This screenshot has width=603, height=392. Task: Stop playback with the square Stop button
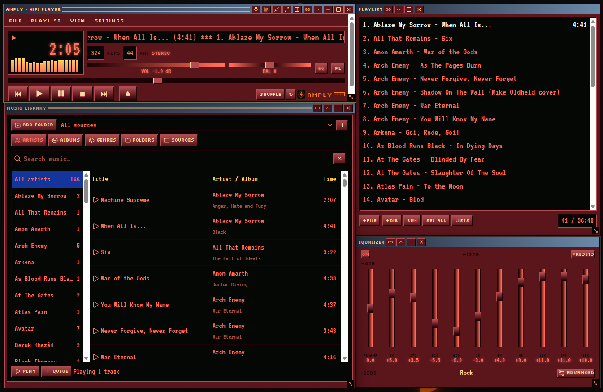82,94
